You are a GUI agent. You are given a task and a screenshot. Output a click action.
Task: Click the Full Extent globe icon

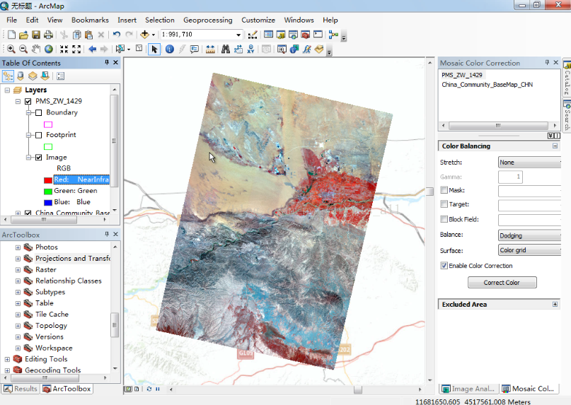click(49, 49)
